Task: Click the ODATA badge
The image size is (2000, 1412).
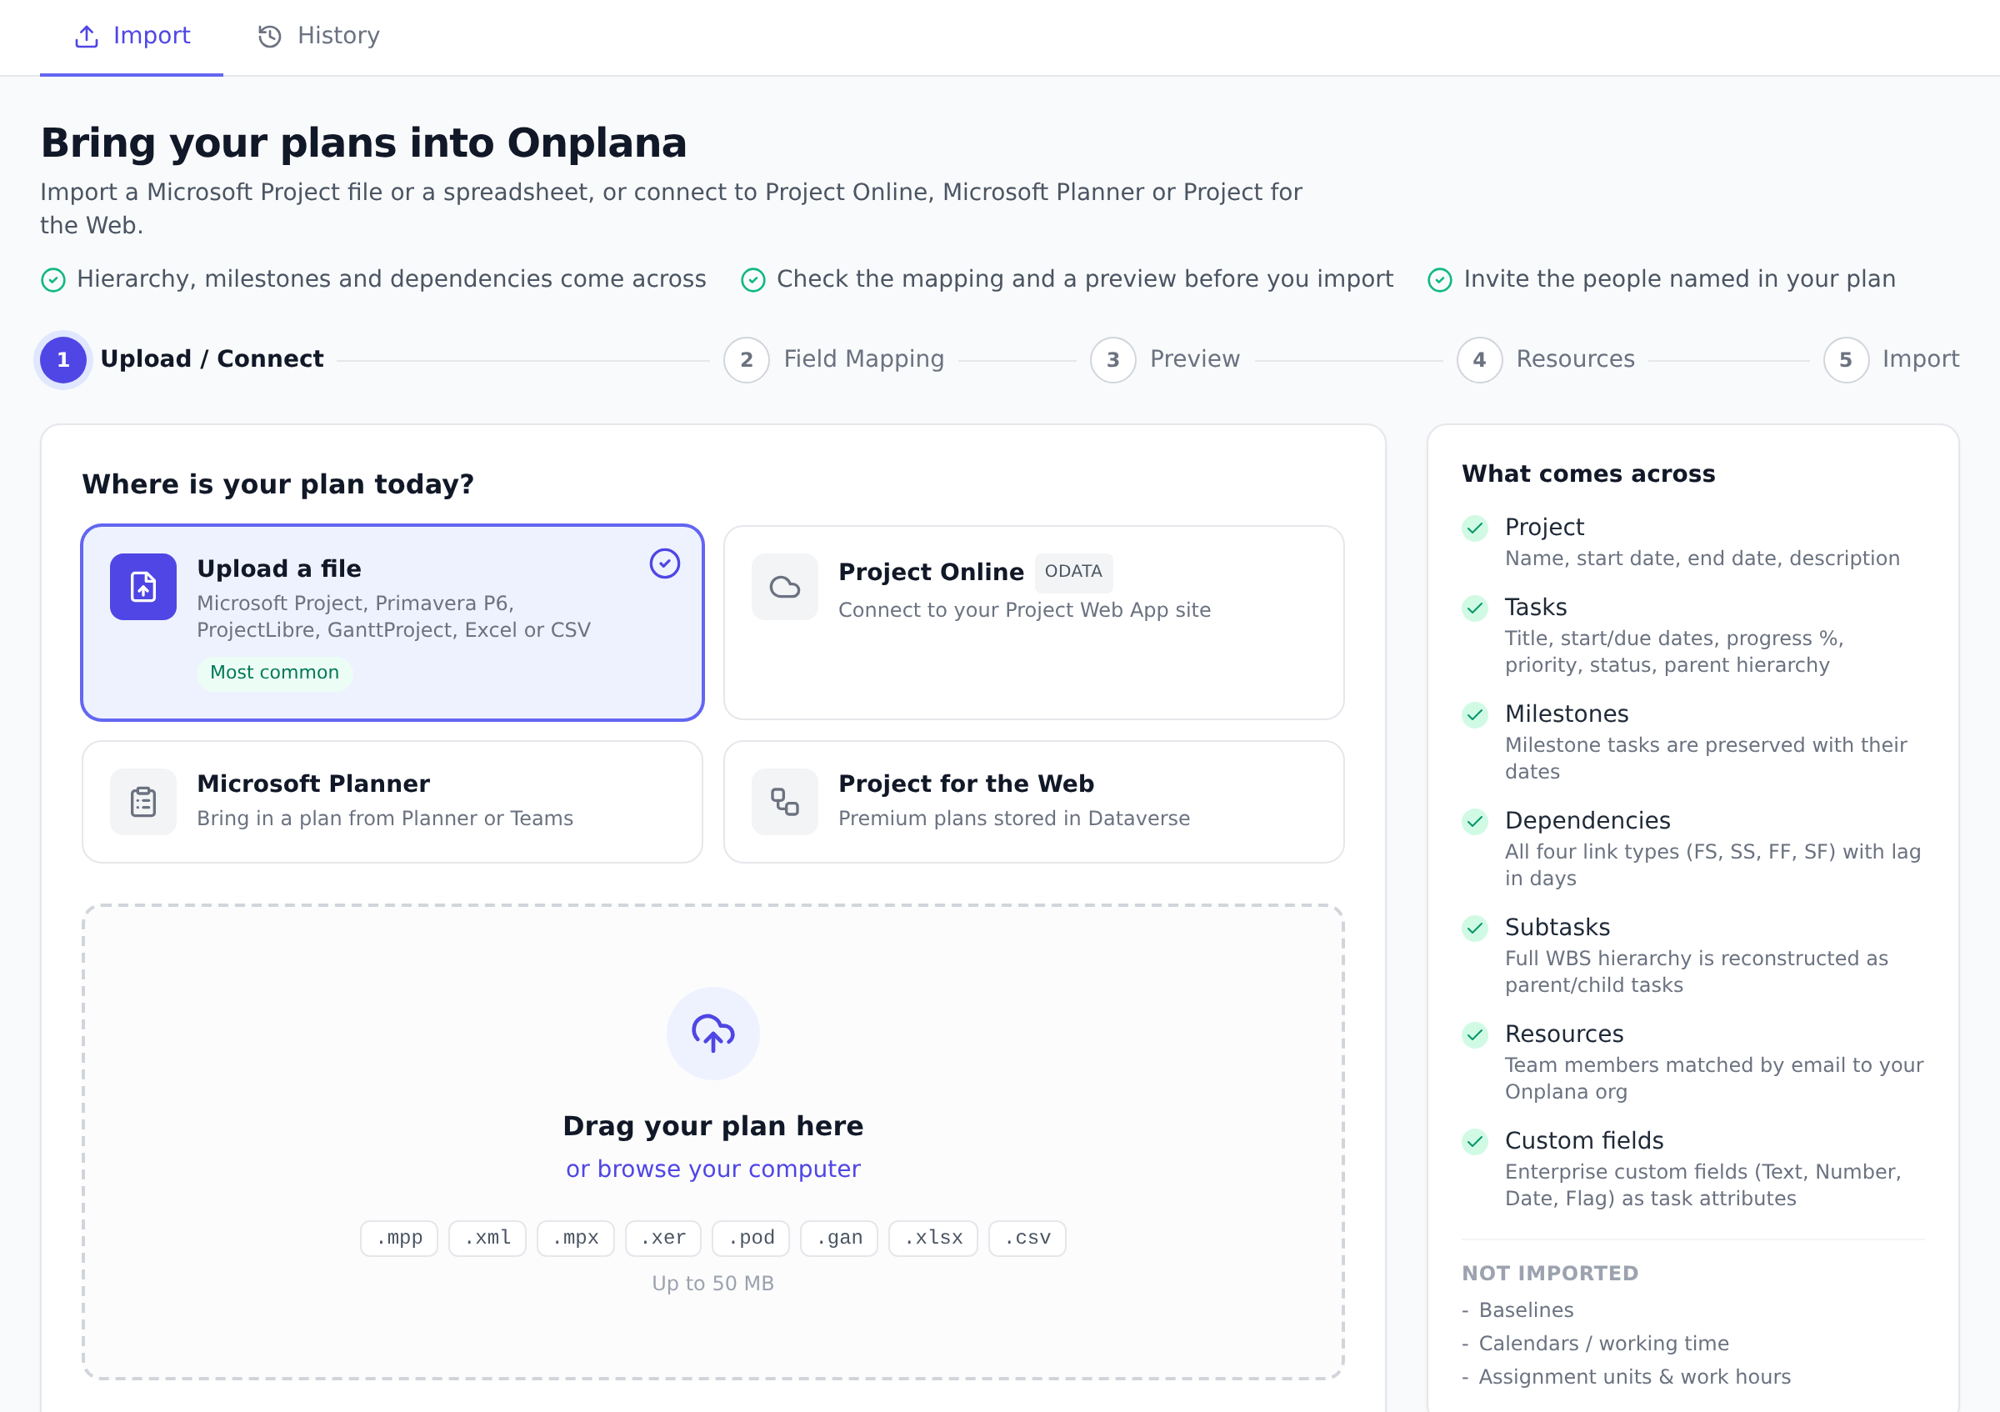Action: pos(1073,572)
